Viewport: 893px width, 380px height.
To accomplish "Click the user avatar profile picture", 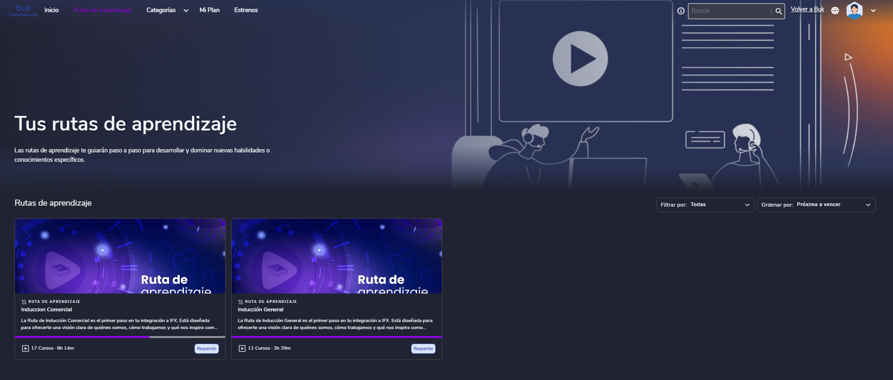I will coord(854,11).
